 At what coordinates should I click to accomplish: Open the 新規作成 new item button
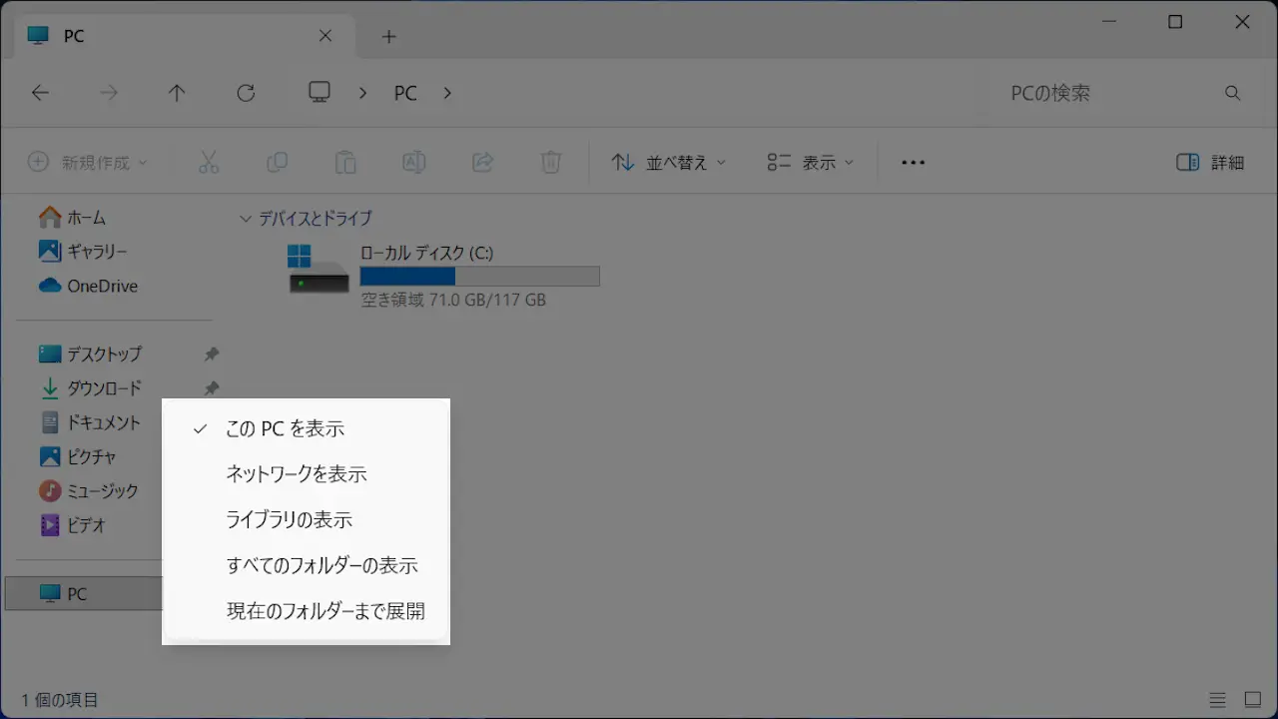(x=88, y=163)
